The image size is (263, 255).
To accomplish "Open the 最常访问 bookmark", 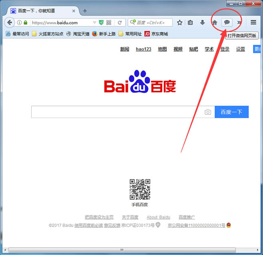I will [x=17, y=34].
